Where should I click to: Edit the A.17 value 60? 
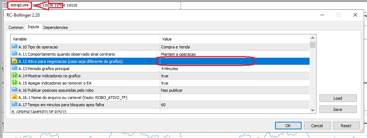(x=235, y=105)
